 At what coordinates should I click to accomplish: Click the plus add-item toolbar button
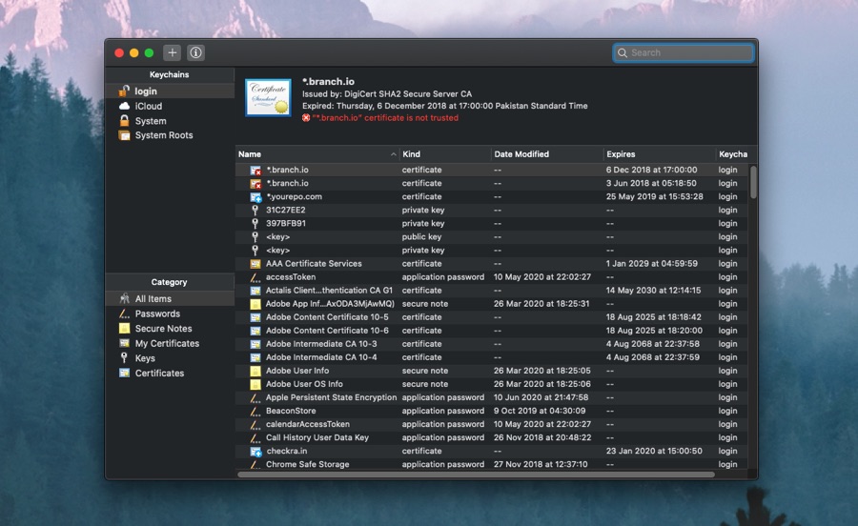point(172,52)
